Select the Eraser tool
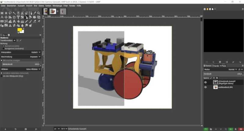The height and width of the screenshot is (131, 244). (34, 21)
